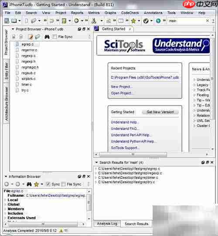
Task: Click the circular back-navigation icon in main toolbar
Action: pyautogui.click(x=77, y=21)
